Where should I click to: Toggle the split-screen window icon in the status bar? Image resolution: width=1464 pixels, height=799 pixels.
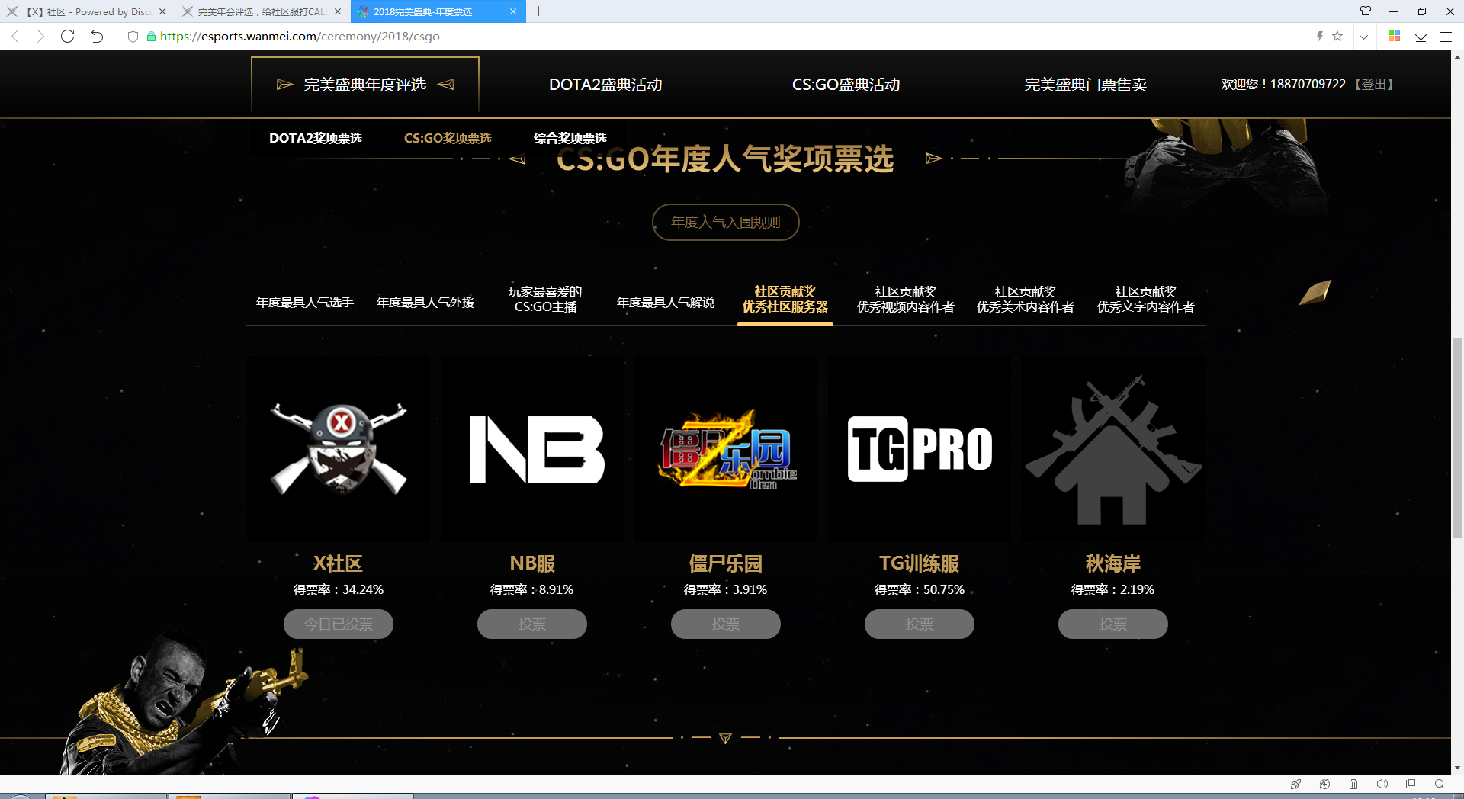tap(1411, 784)
